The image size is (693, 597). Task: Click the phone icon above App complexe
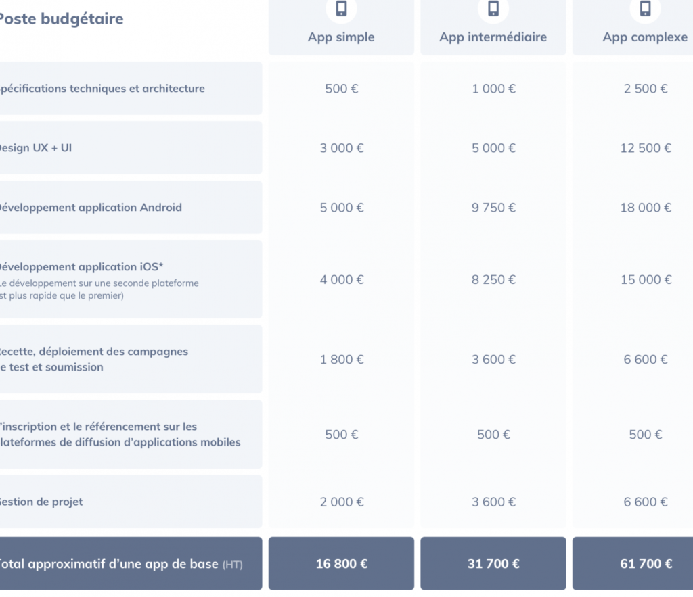click(645, 8)
